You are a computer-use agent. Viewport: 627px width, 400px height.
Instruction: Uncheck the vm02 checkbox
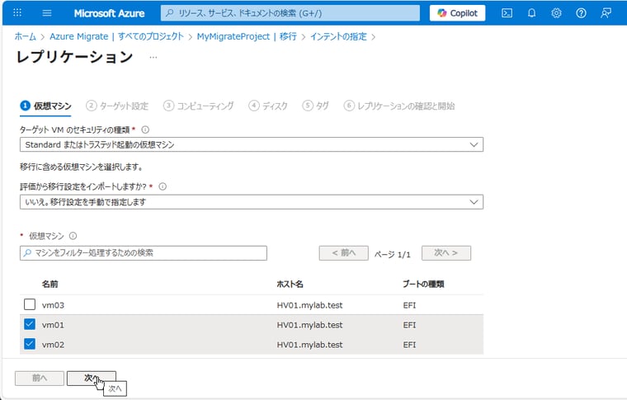point(30,344)
